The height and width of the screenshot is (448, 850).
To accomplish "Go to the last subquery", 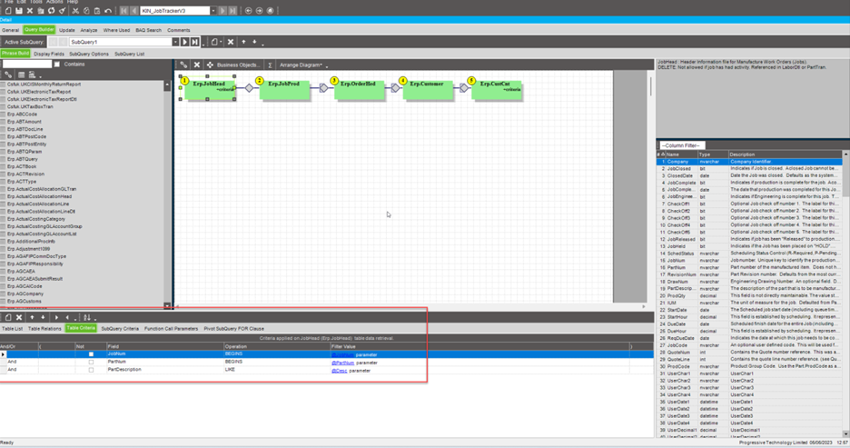I will [194, 42].
